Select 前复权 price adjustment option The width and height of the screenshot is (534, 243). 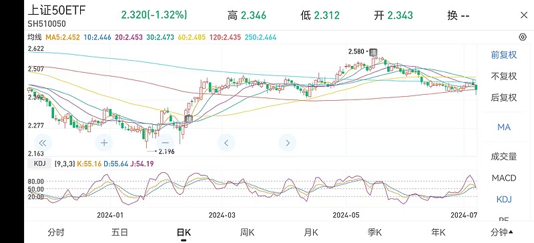point(504,55)
